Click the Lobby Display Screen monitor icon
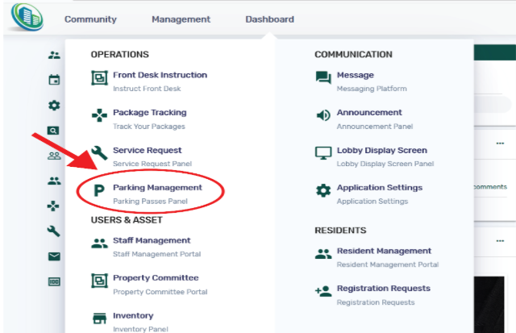The width and height of the screenshot is (516, 333). (x=323, y=154)
